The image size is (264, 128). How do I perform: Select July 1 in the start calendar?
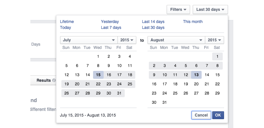tap(98, 56)
